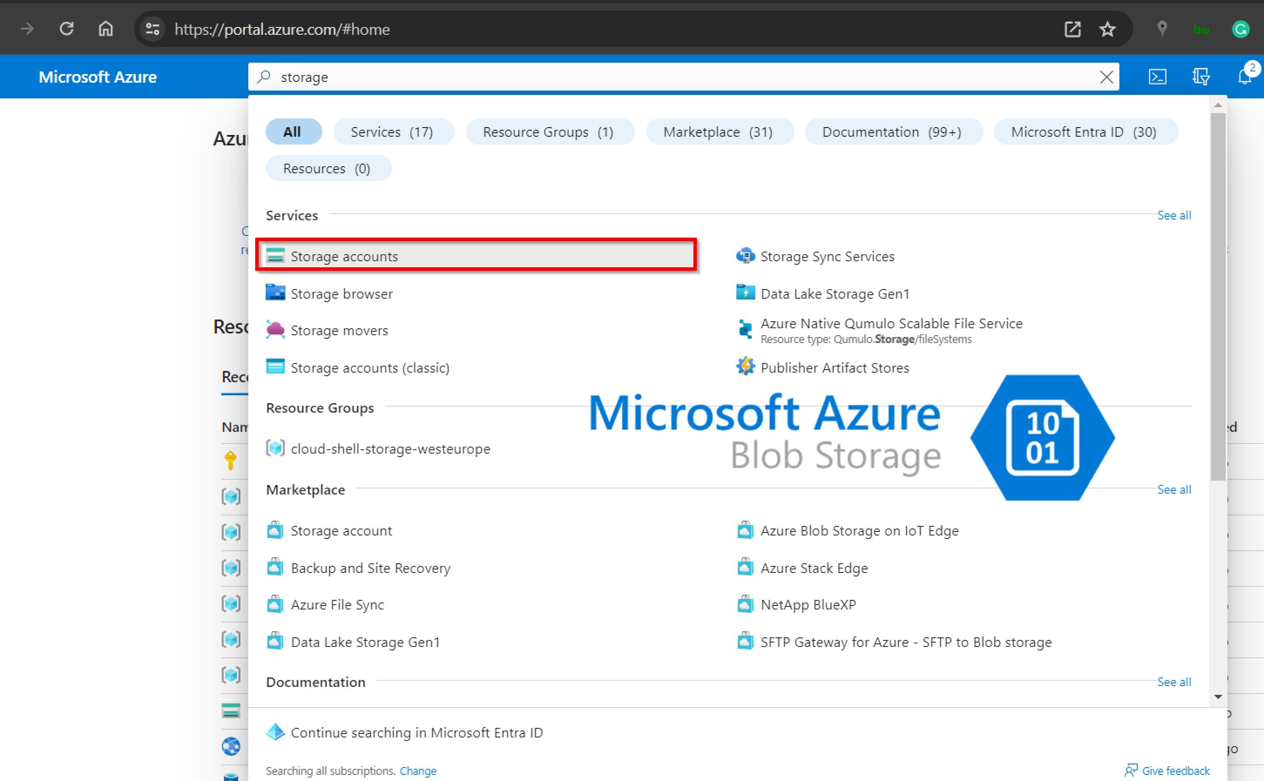The height and width of the screenshot is (781, 1264).
Task: Click the Change subscriptions link
Action: (x=418, y=770)
